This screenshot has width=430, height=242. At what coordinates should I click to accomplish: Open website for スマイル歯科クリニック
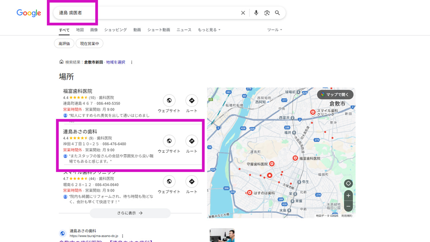tap(169, 182)
